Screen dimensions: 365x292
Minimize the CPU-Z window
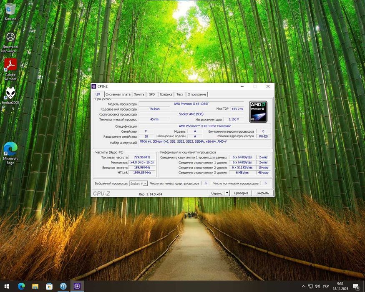(x=242, y=86)
